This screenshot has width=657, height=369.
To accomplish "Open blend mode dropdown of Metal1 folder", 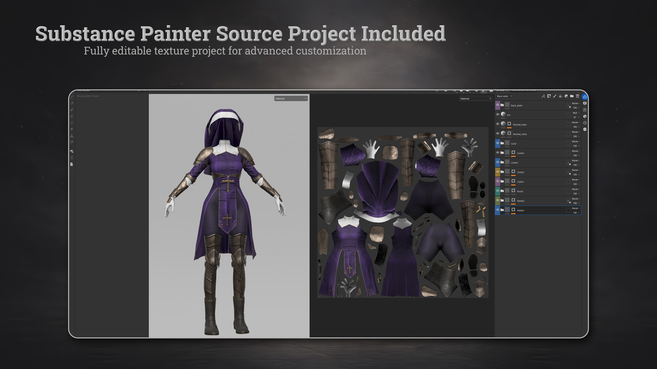I will (575, 208).
